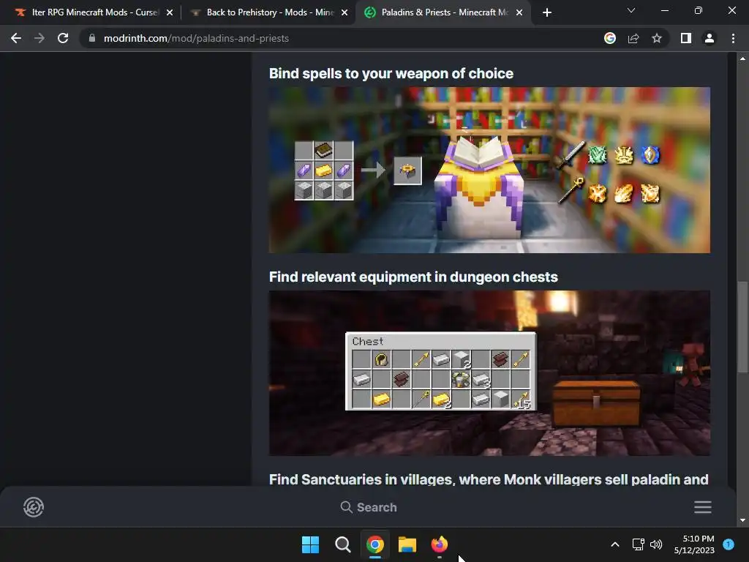Open the Chrome three-dot menu
This screenshot has width=749, height=562.
click(x=733, y=38)
